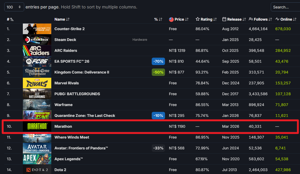Sort the table by Name column
The width and height of the screenshot is (300, 174).
pos(62,19)
